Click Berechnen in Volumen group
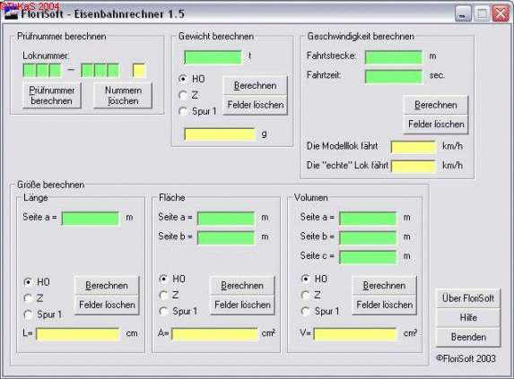 (x=384, y=286)
